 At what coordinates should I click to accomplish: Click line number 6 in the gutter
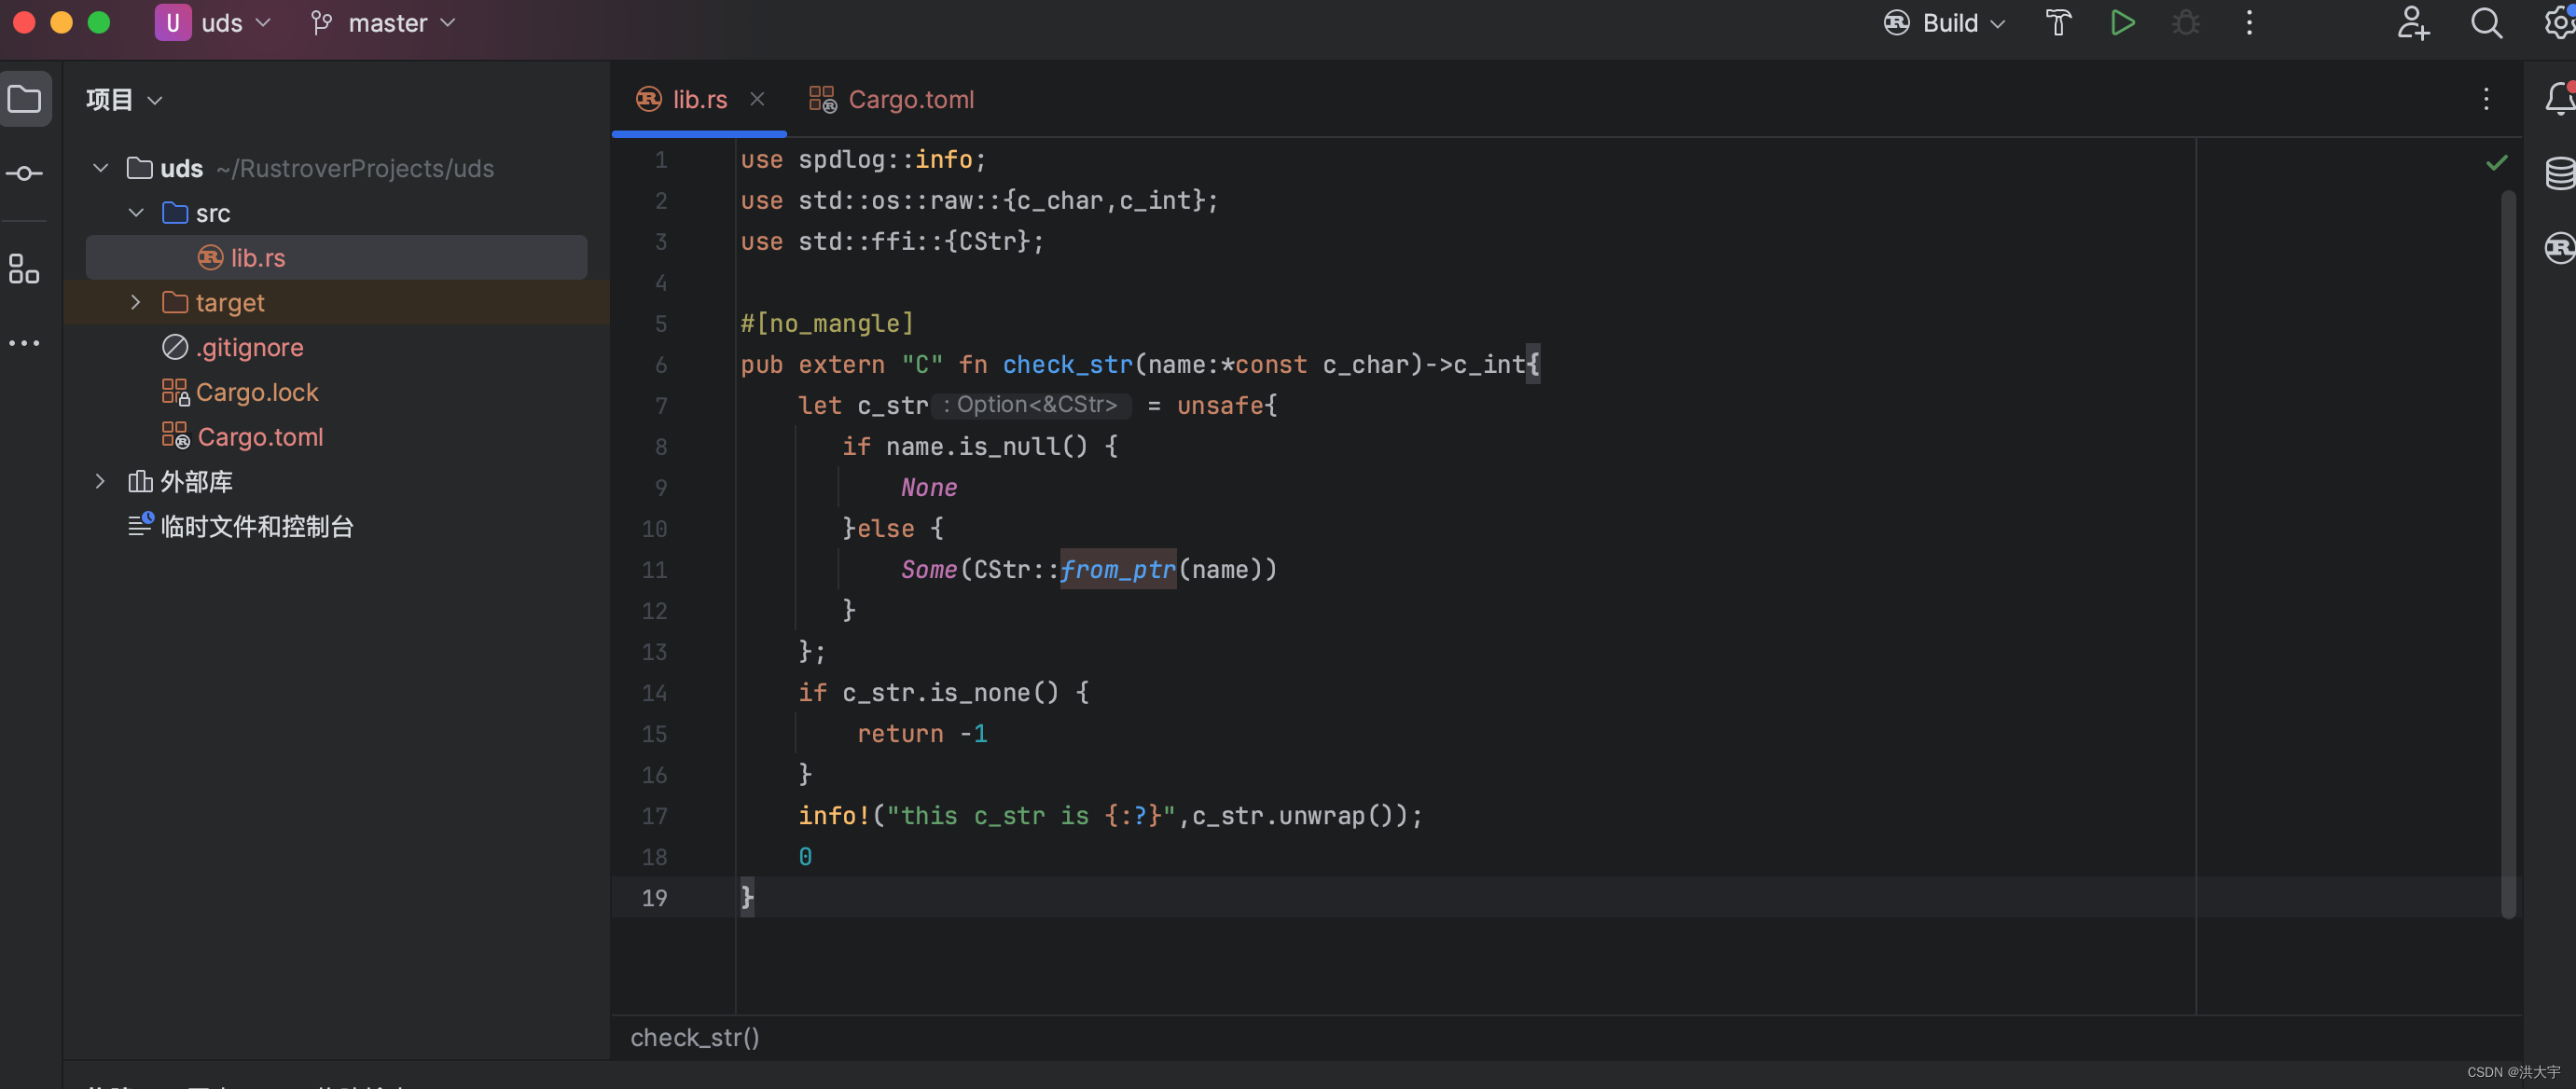pyautogui.click(x=660, y=364)
